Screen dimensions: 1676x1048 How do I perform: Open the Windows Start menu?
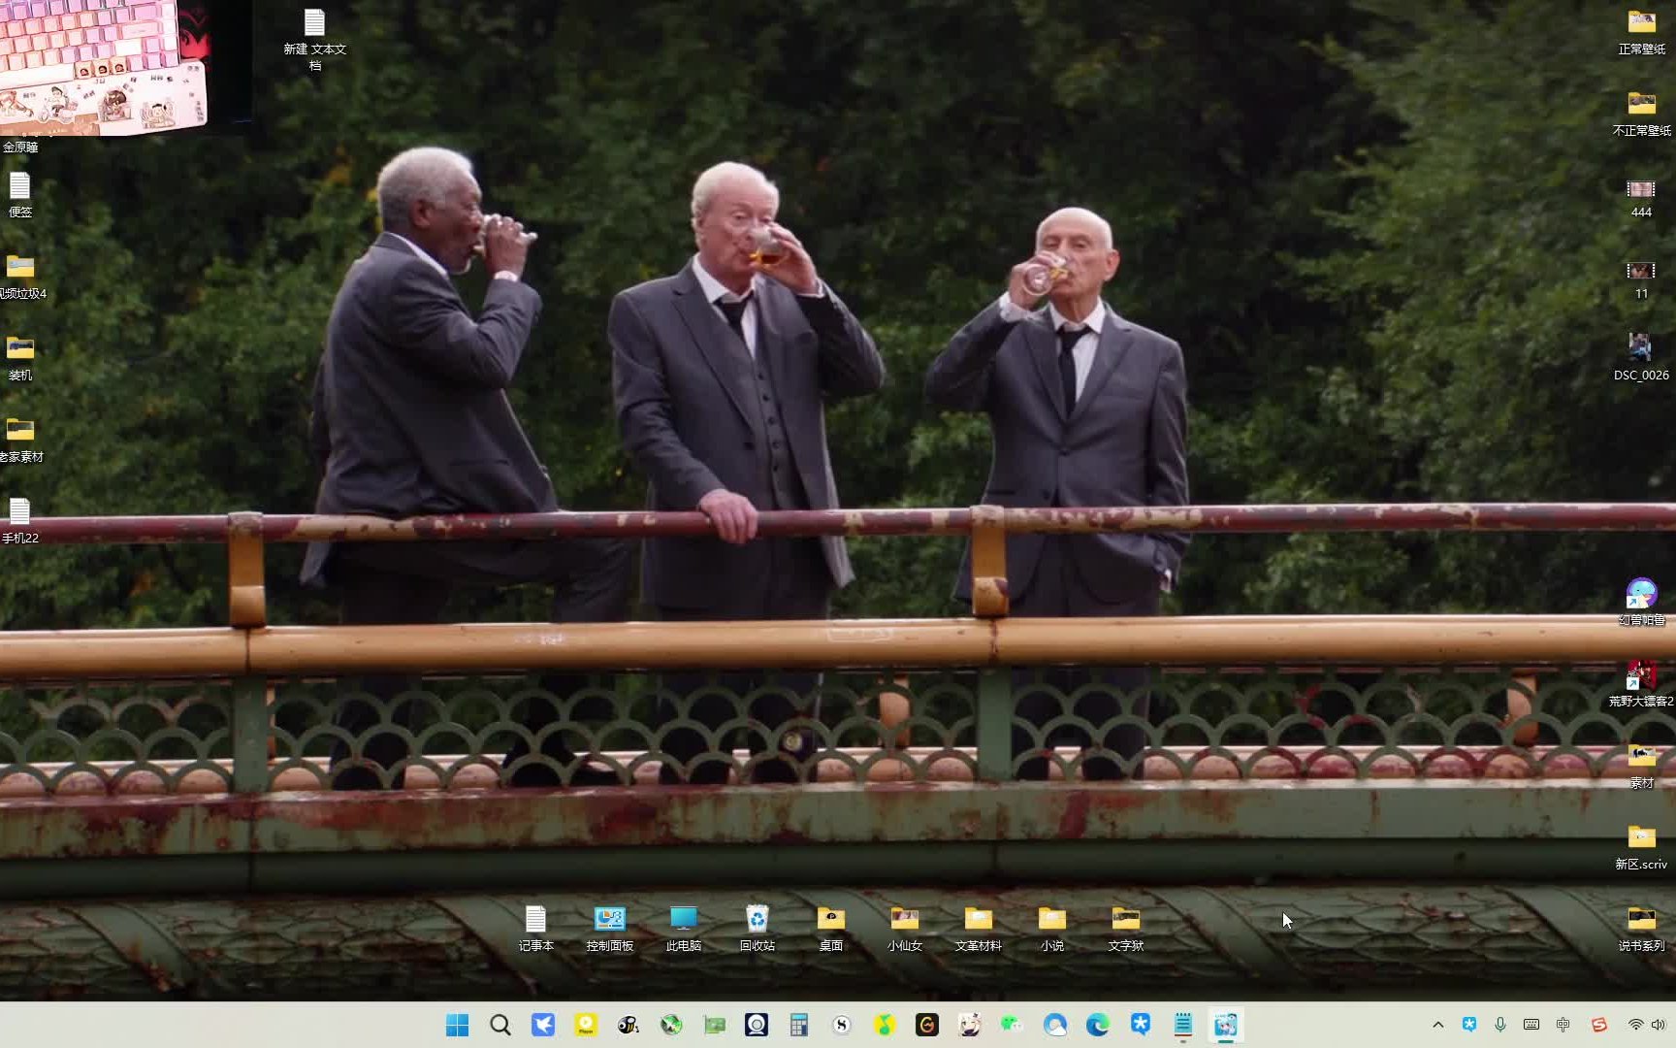click(x=457, y=1025)
